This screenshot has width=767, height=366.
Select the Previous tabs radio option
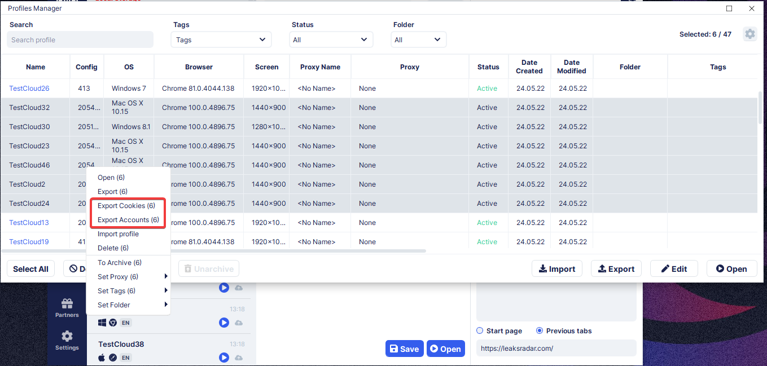point(540,331)
